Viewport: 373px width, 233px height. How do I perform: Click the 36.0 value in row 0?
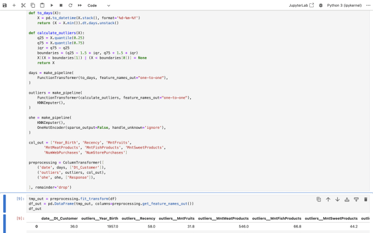coord(74,226)
